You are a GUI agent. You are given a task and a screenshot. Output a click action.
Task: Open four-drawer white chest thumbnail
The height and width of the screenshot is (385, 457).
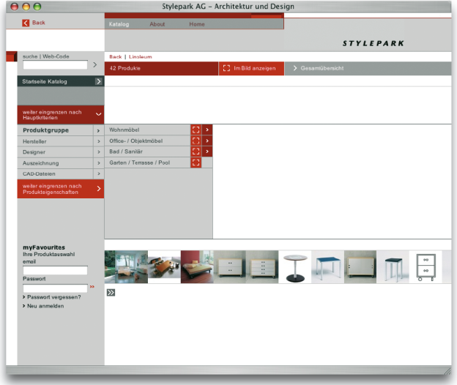point(262,266)
